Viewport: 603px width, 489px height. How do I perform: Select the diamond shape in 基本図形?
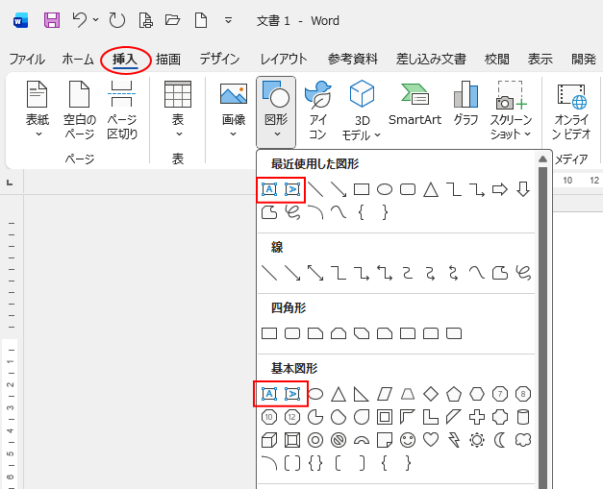click(x=431, y=394)
